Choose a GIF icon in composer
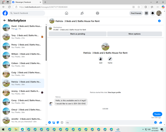Image resolution: width=166 pixels, height=132 pixels. 62,122
